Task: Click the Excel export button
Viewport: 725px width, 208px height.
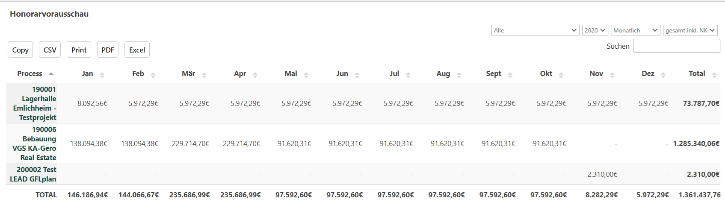Action: click(x=137, y=50)
